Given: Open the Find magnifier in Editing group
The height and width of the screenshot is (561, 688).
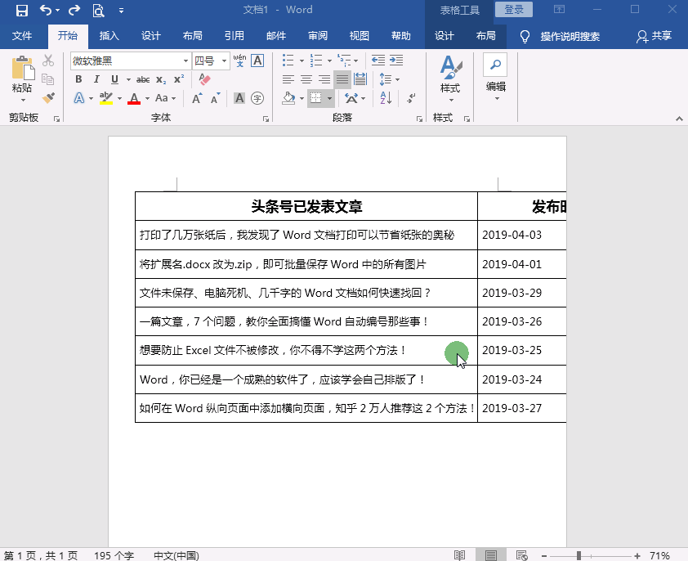Looking at the screenshot, I should pyautogui.click(x=494, y=63).
